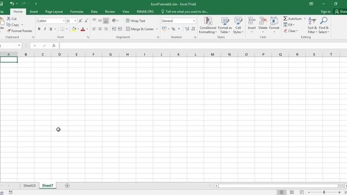347x195 pixels.
Task: Open the View ribbon tab
Action: (126, 11)
